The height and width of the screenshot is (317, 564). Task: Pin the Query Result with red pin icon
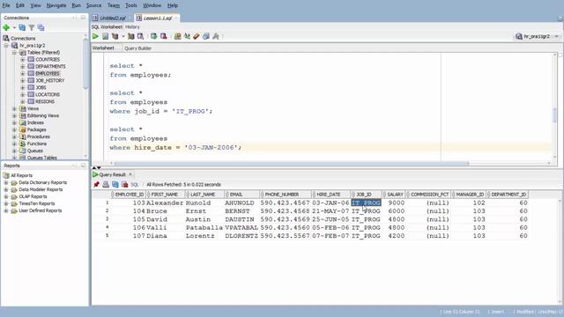(x=96, y=184)
